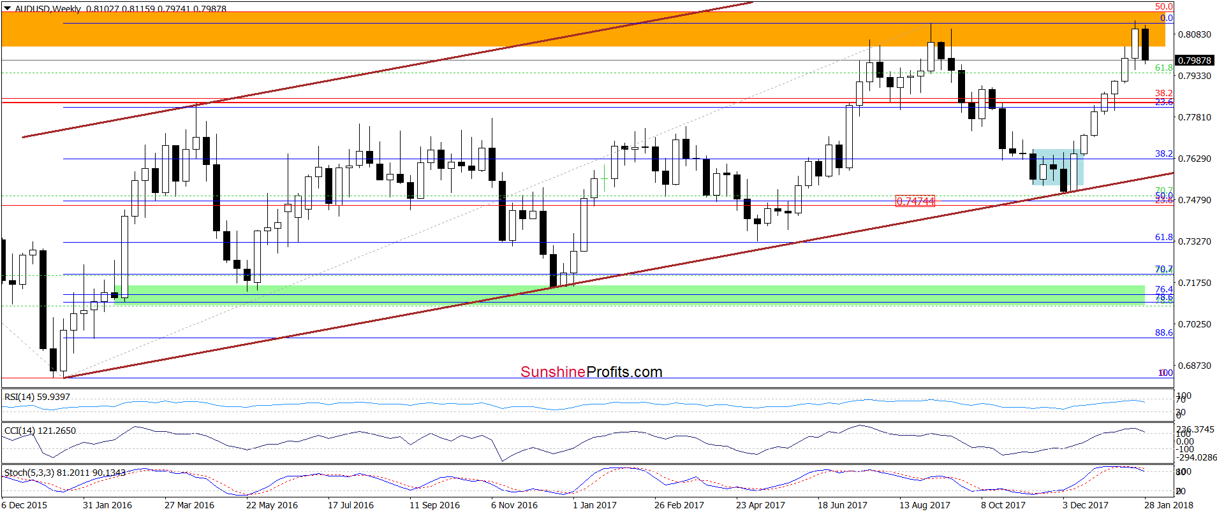Click the 17 Jul 2016 date label

coord(351,505)
